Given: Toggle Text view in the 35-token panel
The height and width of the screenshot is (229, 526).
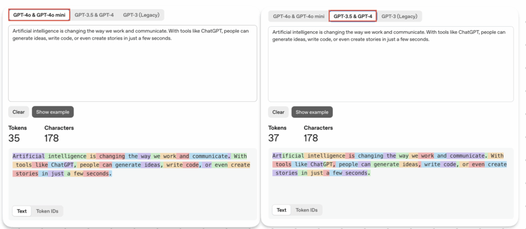Looking at the screenshot, I should 22,211.
